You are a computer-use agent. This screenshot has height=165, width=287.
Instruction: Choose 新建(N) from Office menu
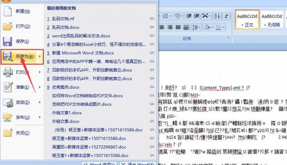point(22,11)
